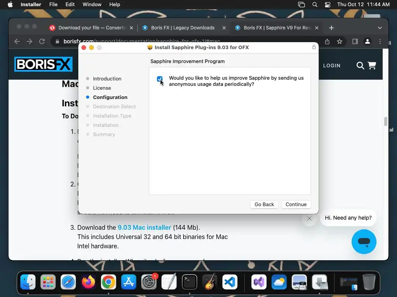Click the lock icon in installer title bar

point(314,47)
